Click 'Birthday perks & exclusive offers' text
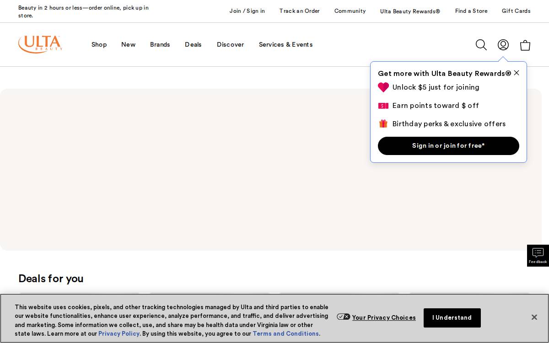Viewport: 549px width, 343px height. 449,124
